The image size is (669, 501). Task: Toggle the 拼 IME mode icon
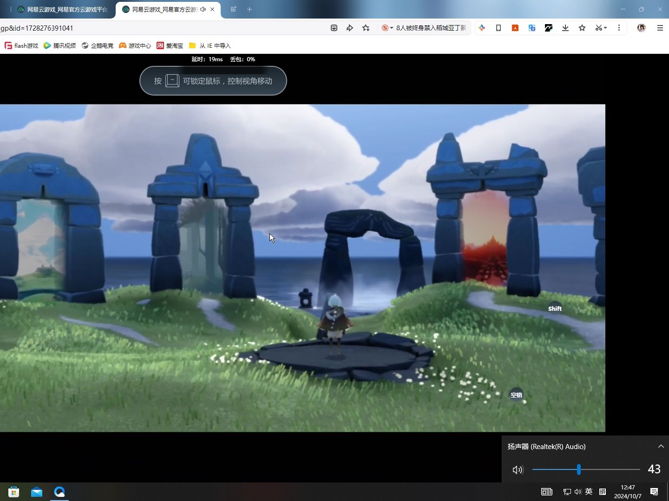point(603,492)
